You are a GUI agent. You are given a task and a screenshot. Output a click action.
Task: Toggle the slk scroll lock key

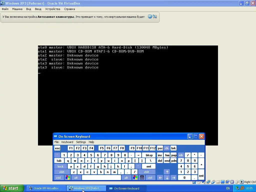tap(166, 148)
